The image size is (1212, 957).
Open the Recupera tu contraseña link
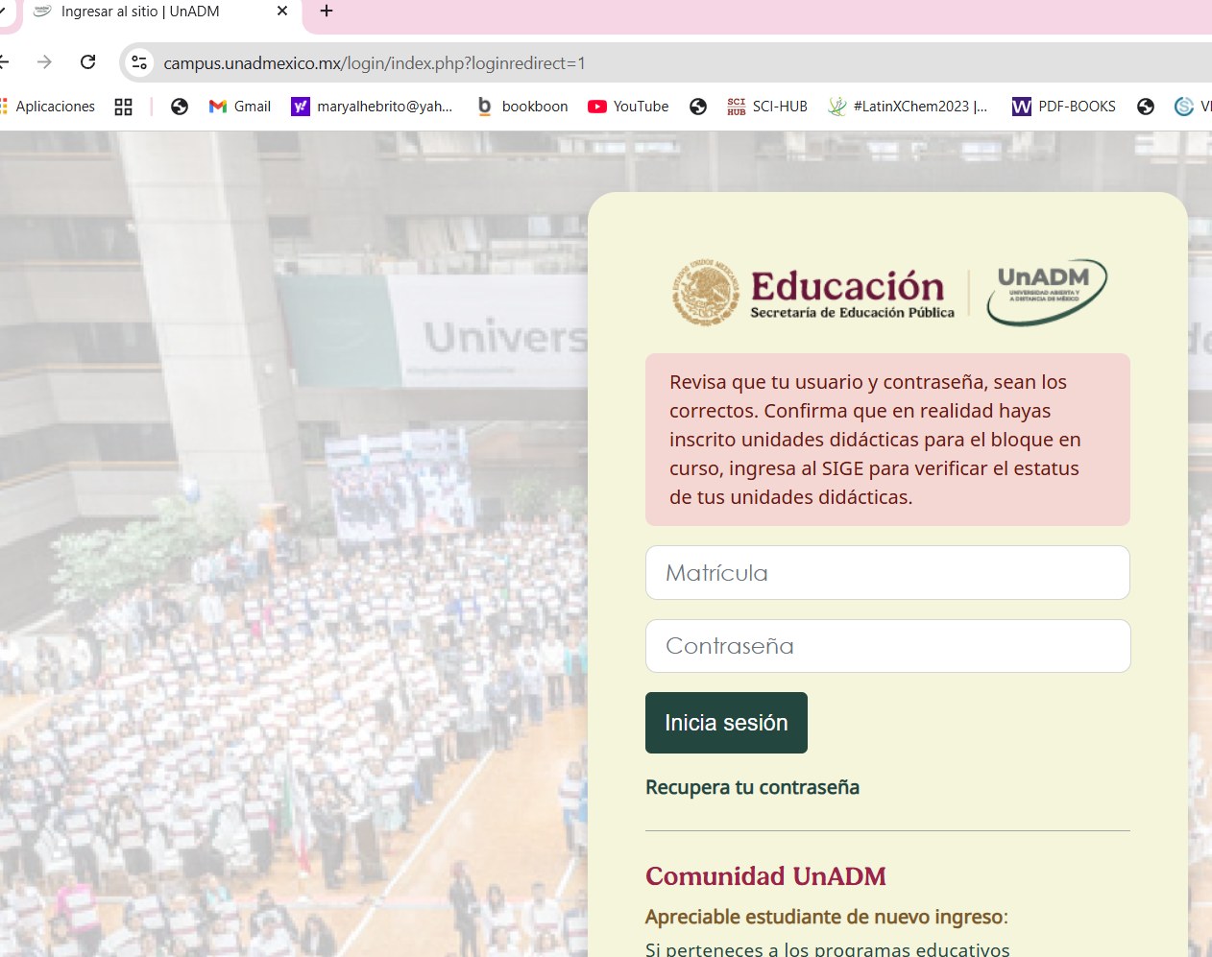click(x=752, y=787)
